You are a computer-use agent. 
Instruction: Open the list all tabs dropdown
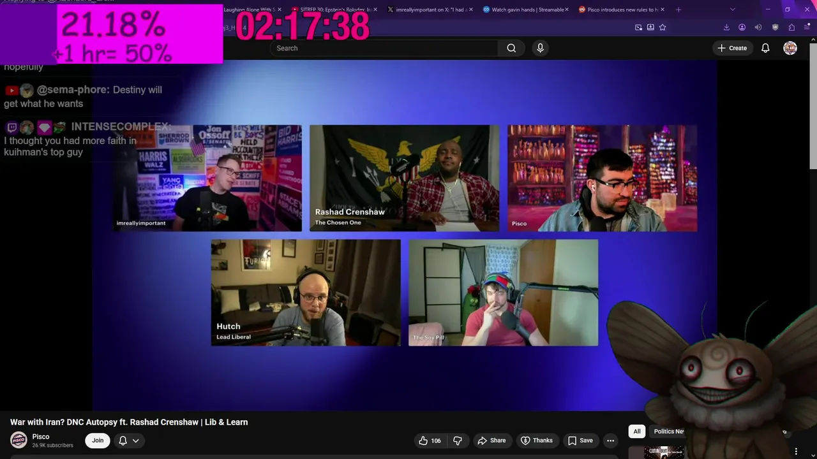[x=732, y=10]
